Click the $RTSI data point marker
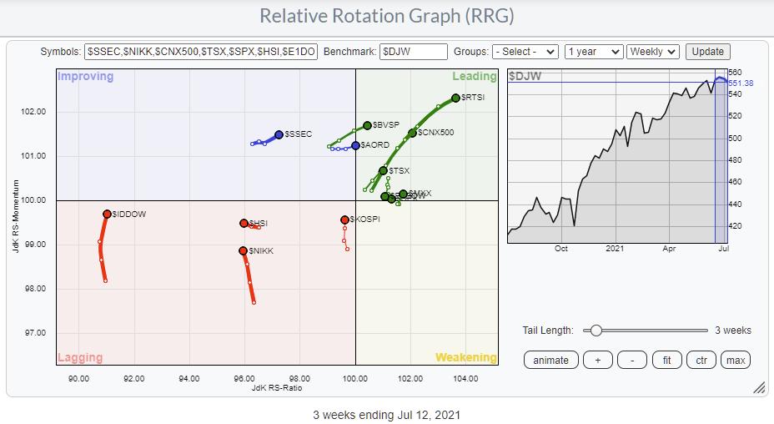 (455, 98)
